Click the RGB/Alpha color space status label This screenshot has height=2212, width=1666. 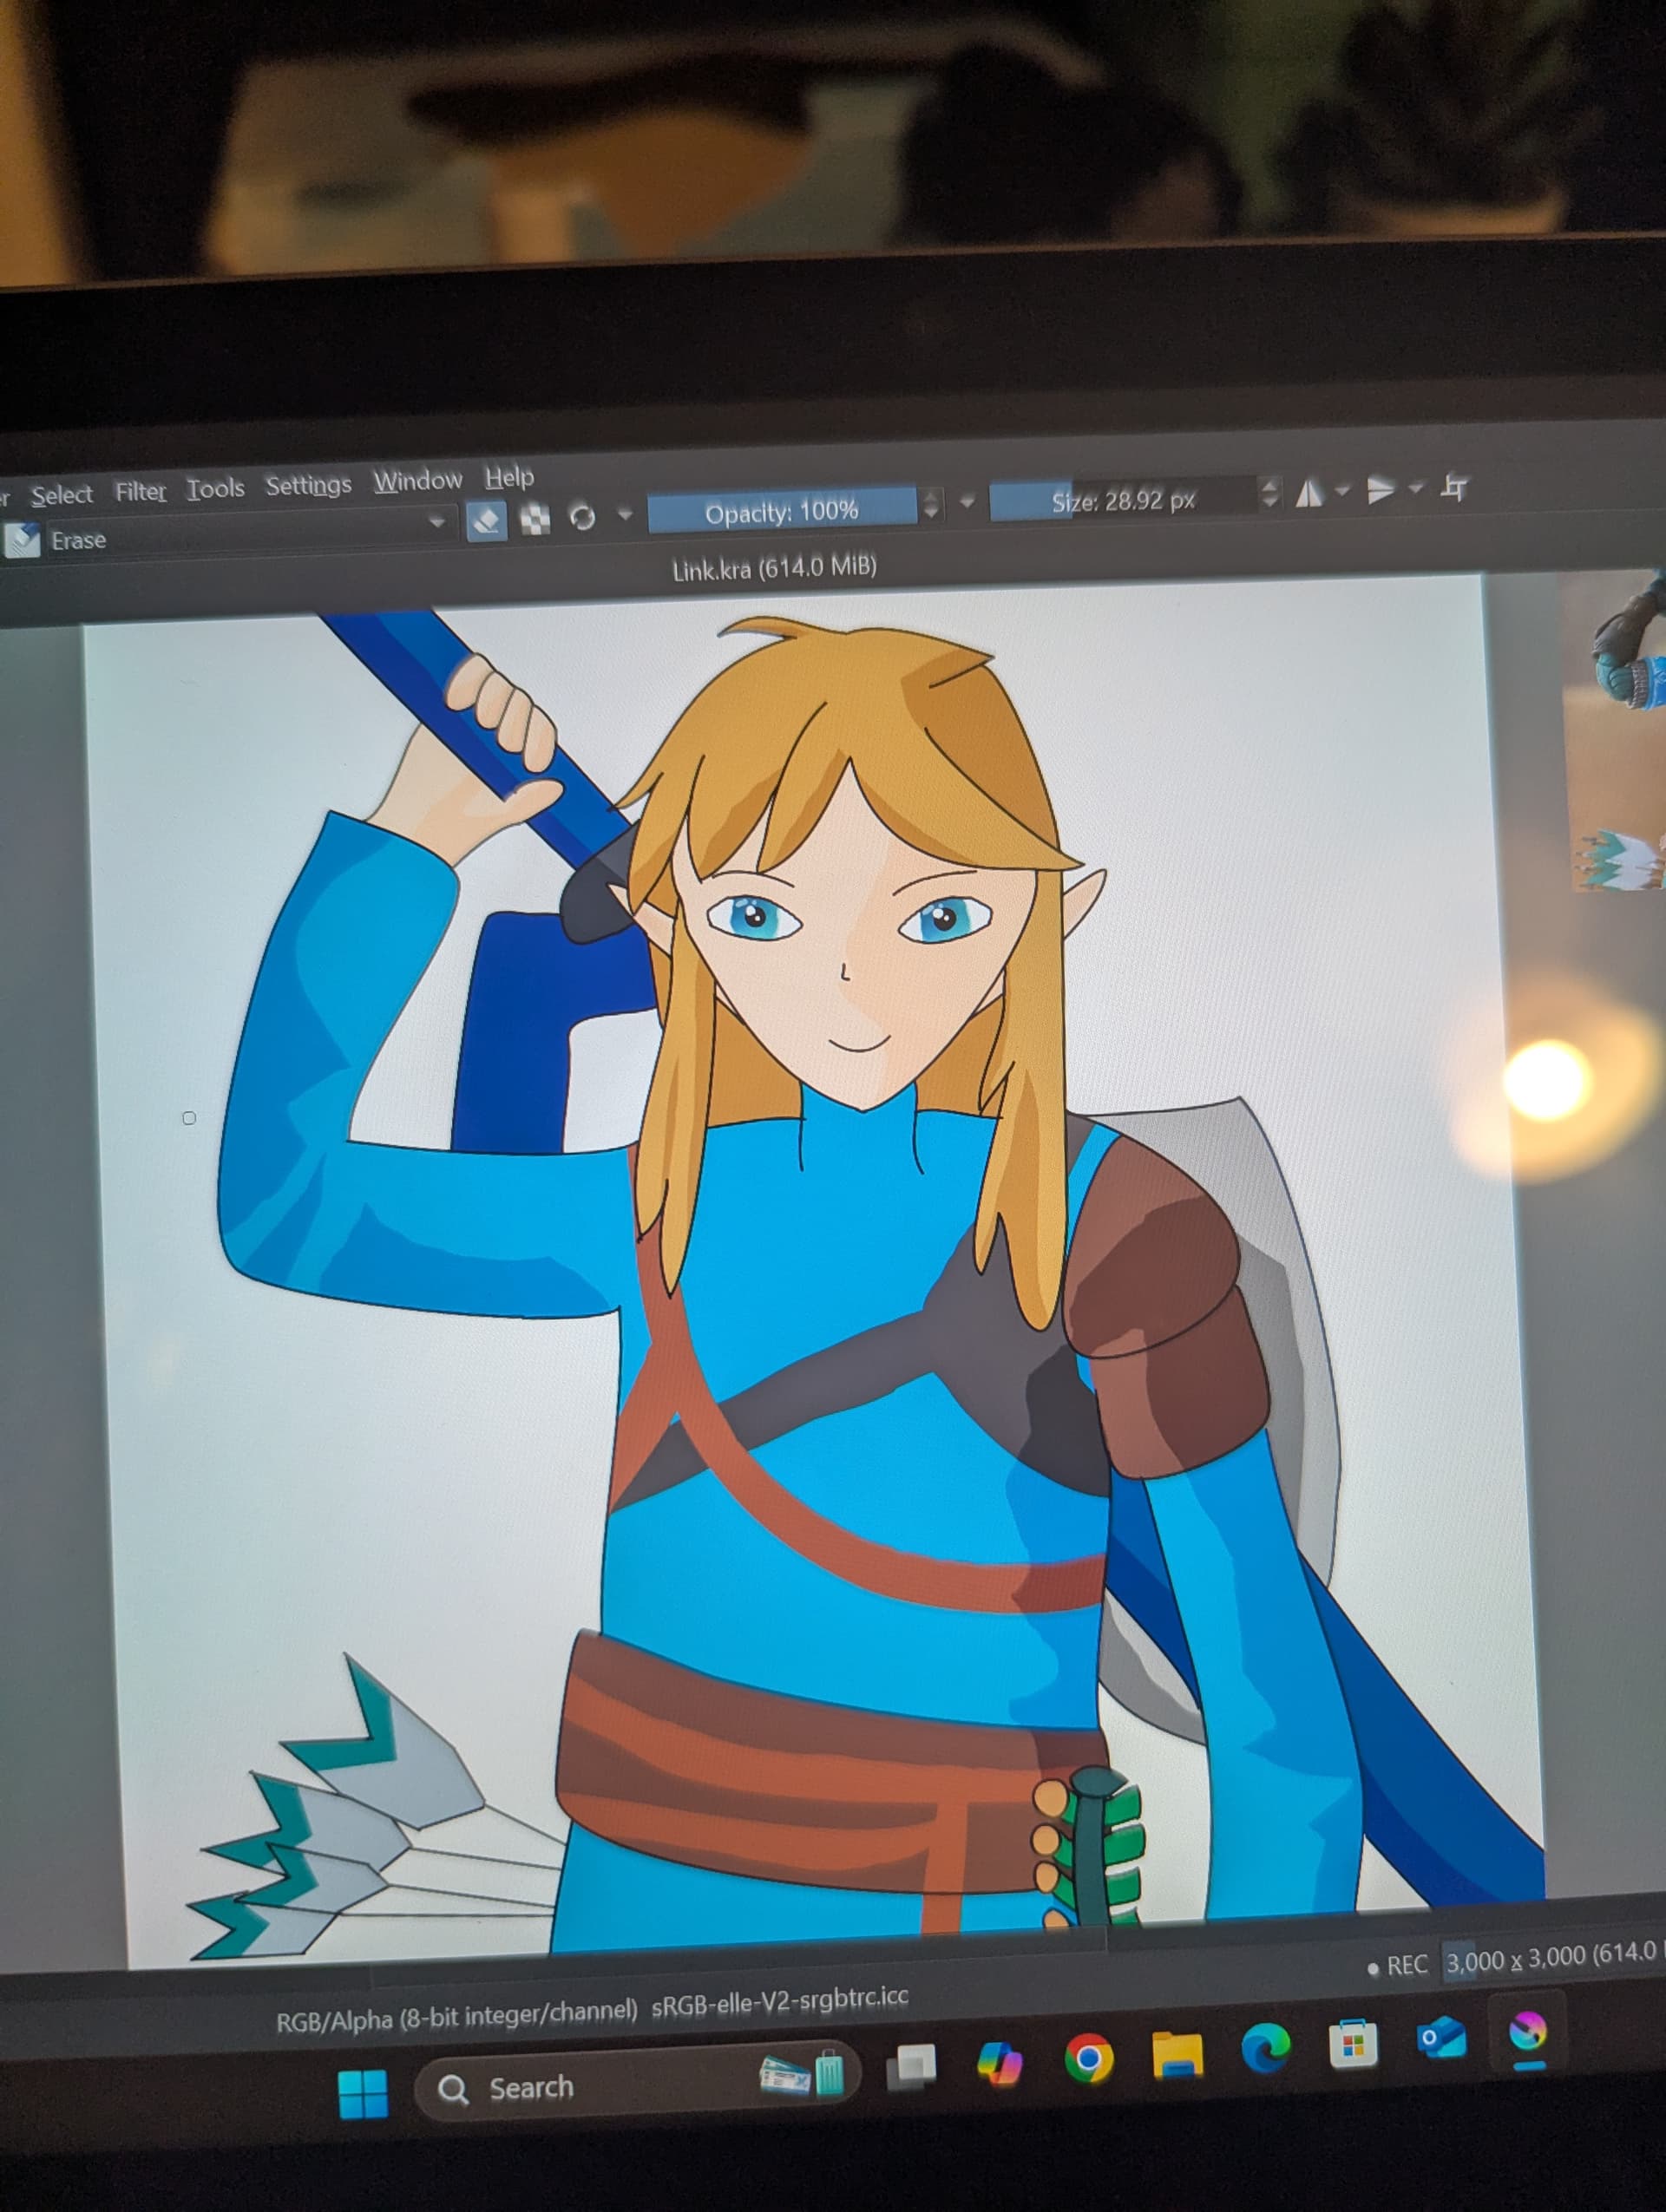tap(456, 2015)
